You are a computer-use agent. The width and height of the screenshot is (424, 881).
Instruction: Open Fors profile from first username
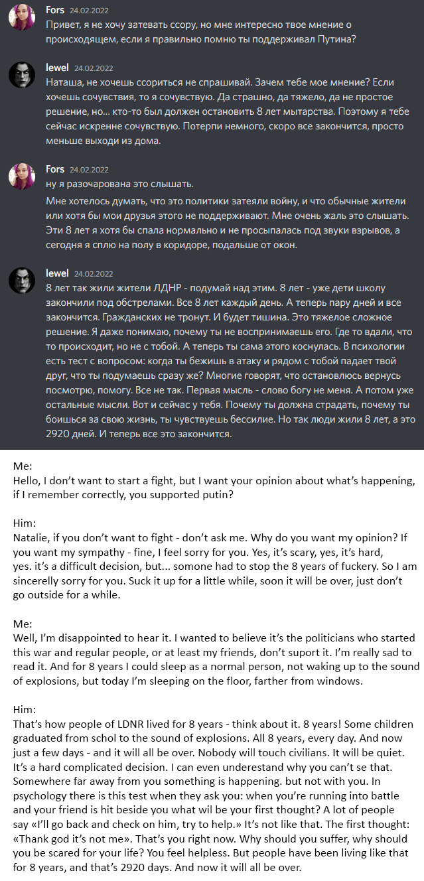tap(55, 11)
